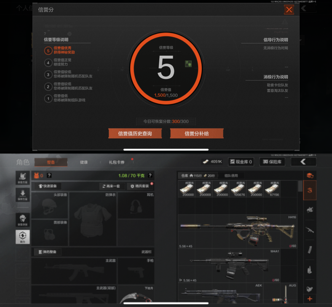Click the 恶意淘汰队友 text

(277, 91)
